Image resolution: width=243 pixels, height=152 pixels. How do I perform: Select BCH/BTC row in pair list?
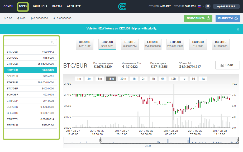coord(30,107)
